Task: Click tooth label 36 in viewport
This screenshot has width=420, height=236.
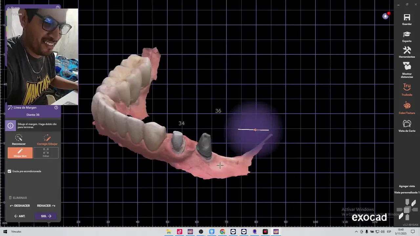Action: coord(218,111)
